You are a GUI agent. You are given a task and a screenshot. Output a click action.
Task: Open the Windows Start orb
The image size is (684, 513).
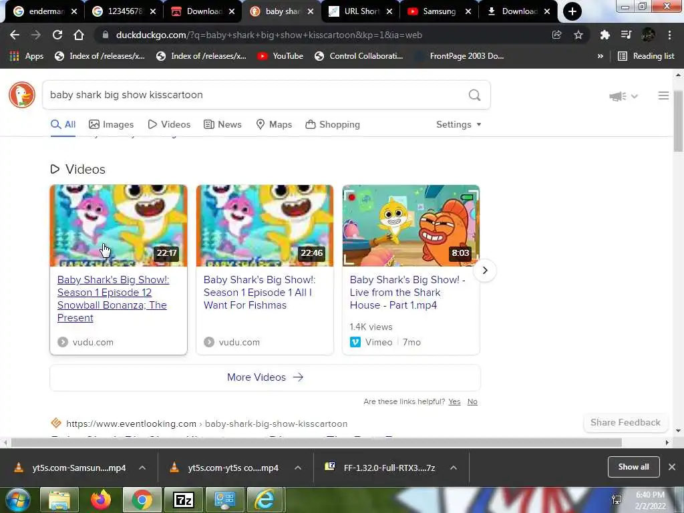(x=17, y=500)
